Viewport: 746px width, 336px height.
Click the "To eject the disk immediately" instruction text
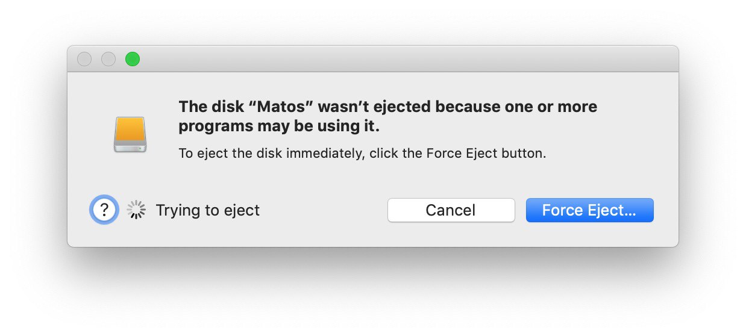tap(271, 153)
